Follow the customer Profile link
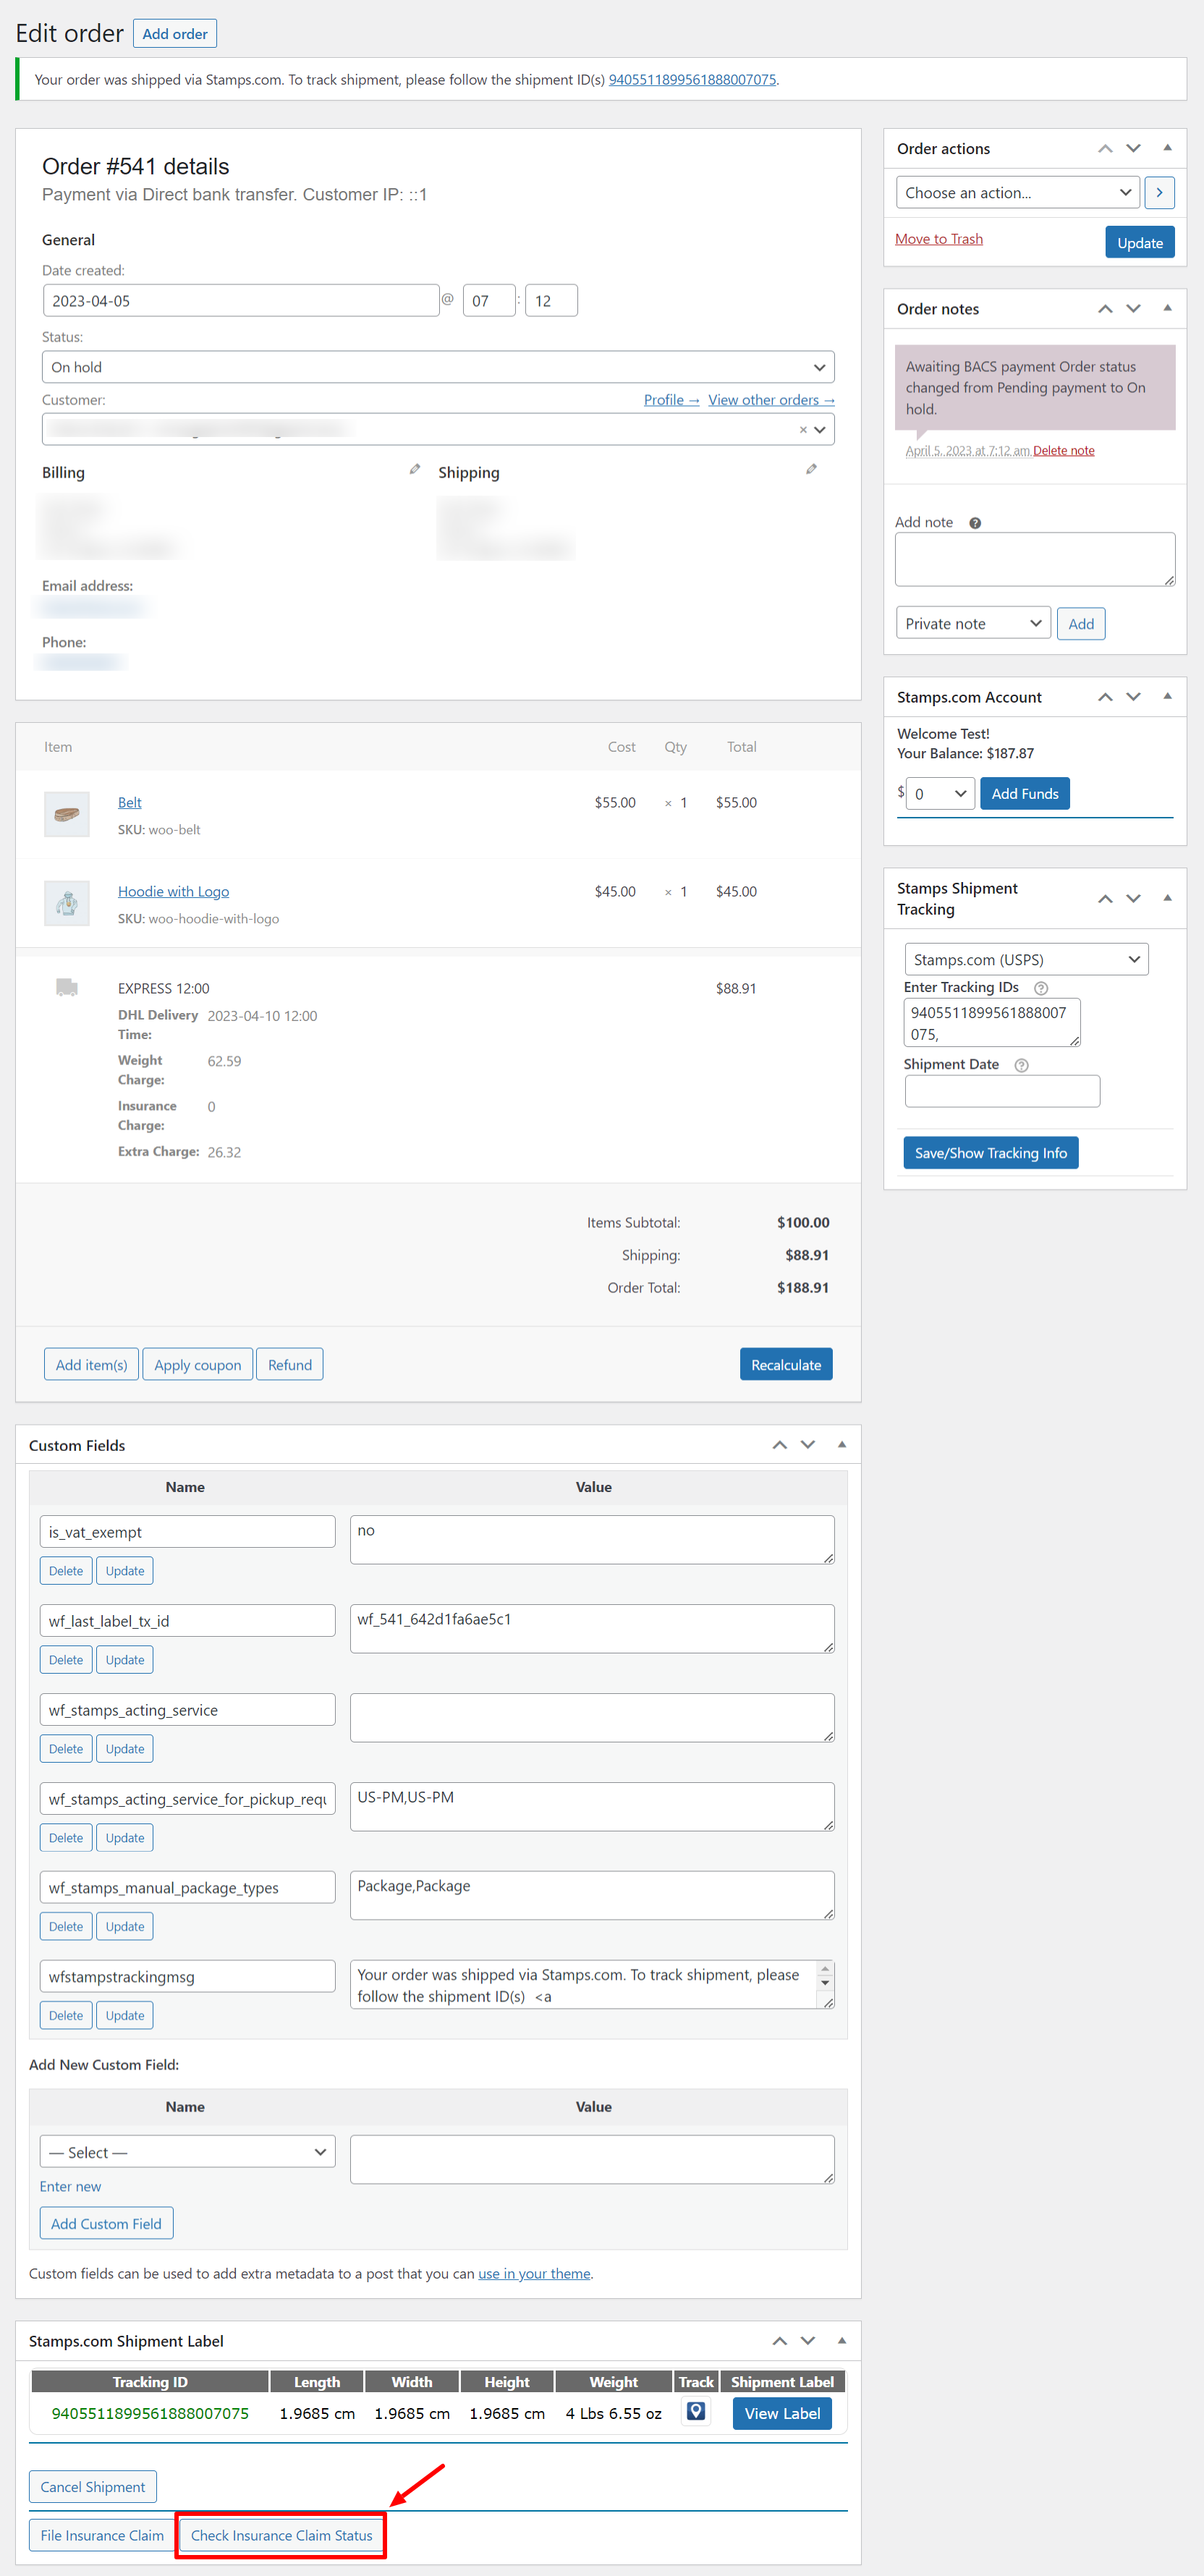 670,399
